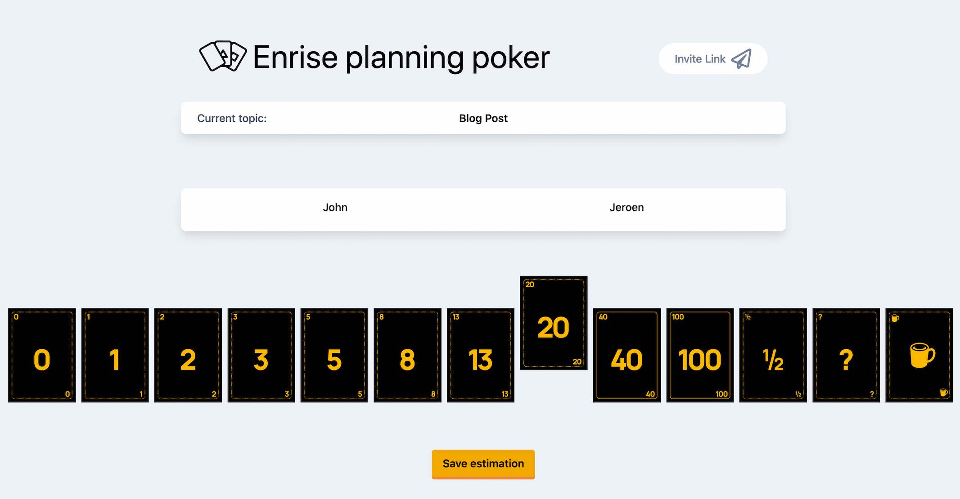Screen dimensions: 960x499
Task: Select the 40 point card
Action: tap(626, 355)
